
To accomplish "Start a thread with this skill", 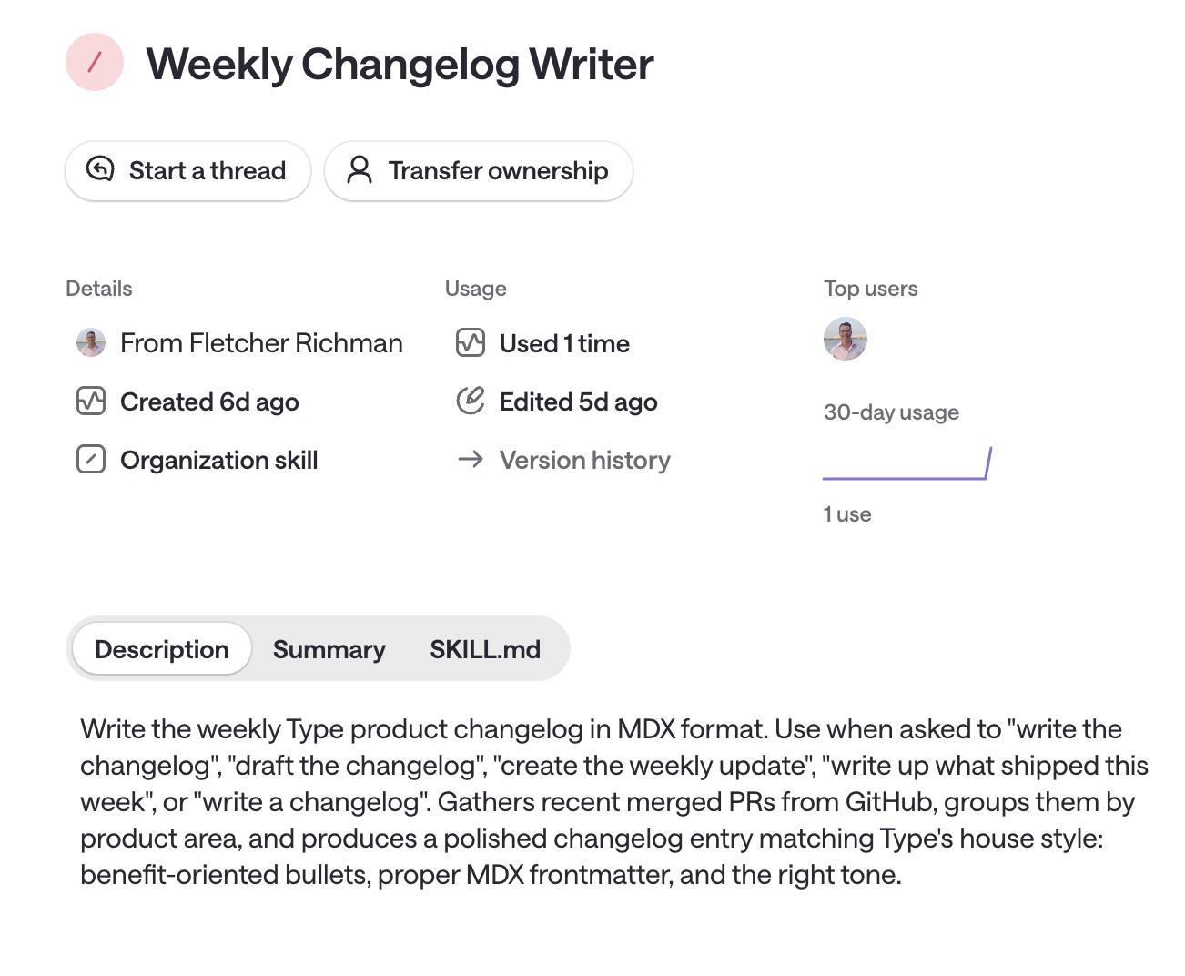I will 188,170.
